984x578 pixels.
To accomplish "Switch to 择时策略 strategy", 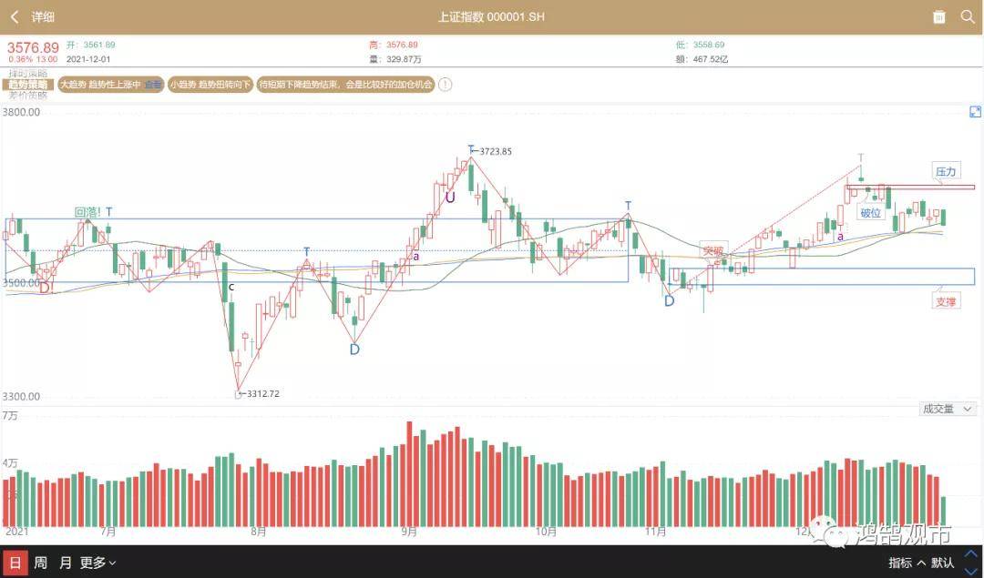I will click(x=27, y=74).
